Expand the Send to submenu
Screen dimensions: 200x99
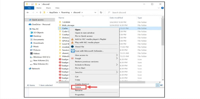94,72
